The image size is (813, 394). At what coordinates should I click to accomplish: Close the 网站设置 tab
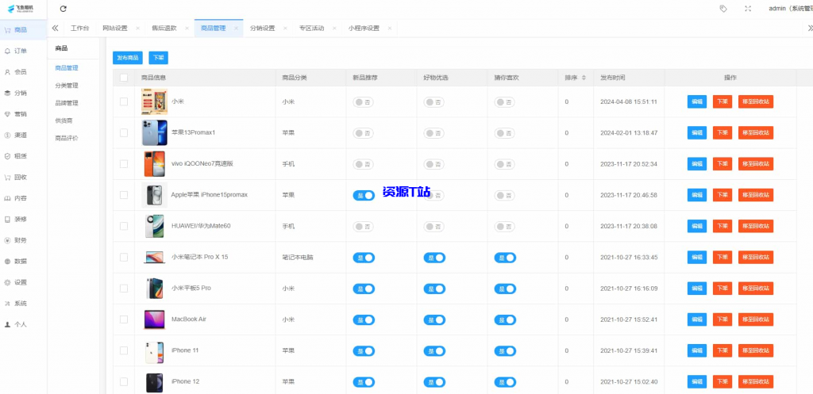click(x=137, y=29)
